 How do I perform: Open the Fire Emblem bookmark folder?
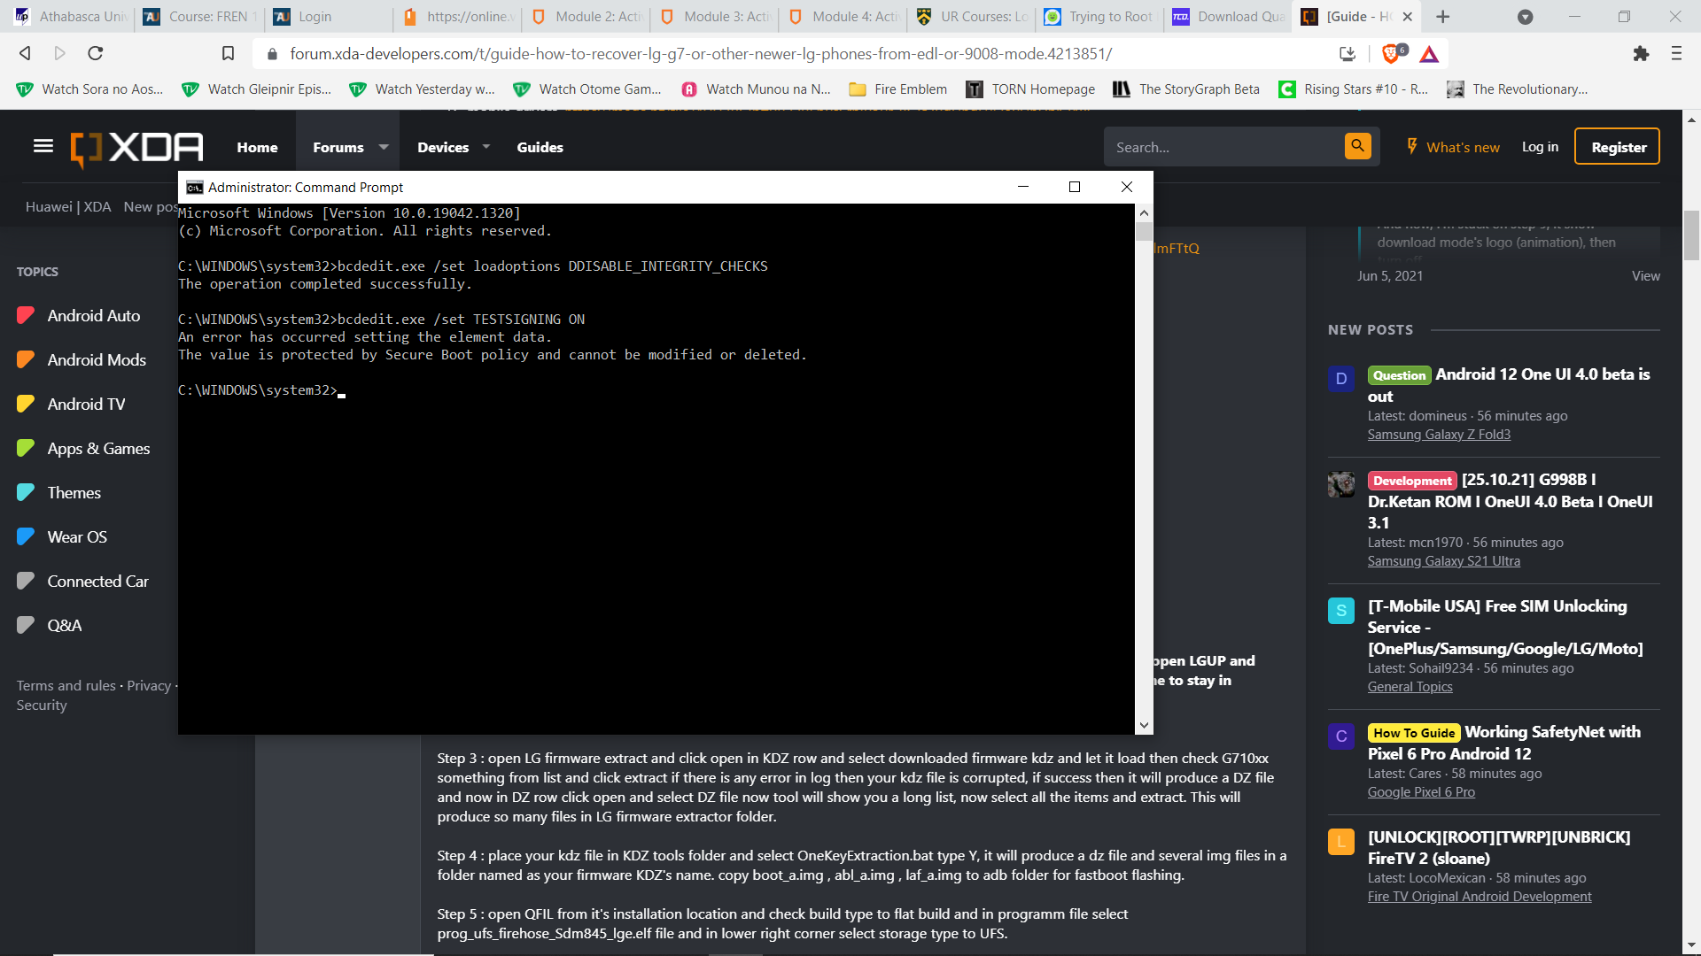pos(898,89)
